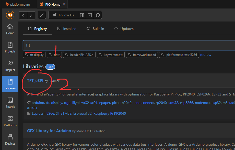Click the 'esp8266' keyword tag
Viewport: 235px width, 150px height.
[186, 103]
